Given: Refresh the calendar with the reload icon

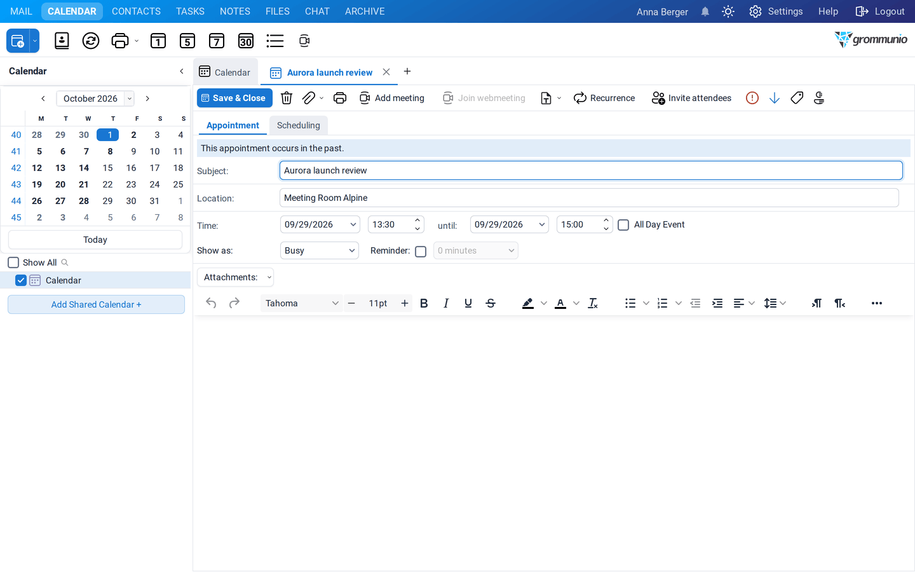Looking at the screenshot, I should pos(91,41).
